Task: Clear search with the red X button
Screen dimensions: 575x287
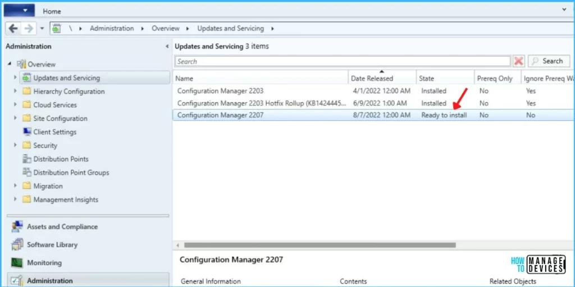Action: click(x=518, y=61)
